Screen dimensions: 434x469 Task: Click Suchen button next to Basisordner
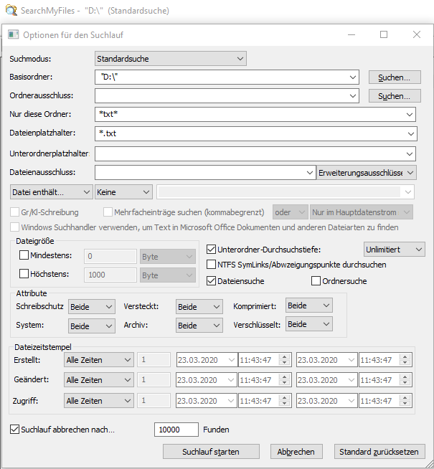pyautogui.click(x=395, y=77)
